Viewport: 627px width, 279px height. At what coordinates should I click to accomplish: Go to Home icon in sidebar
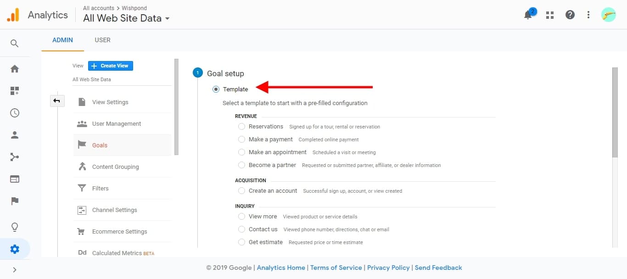15,69
